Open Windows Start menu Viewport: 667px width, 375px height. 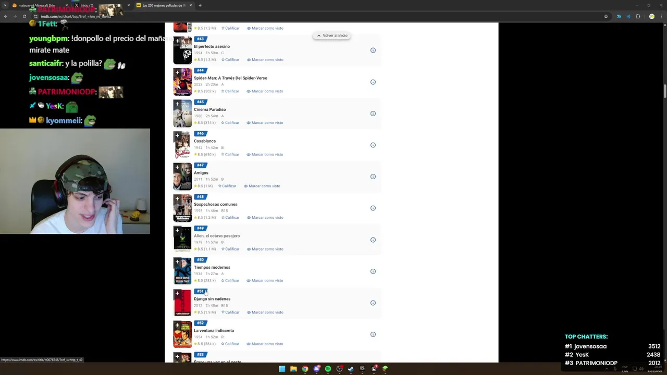(x=282, y=369)
